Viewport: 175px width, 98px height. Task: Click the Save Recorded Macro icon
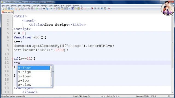pos(105,8)
